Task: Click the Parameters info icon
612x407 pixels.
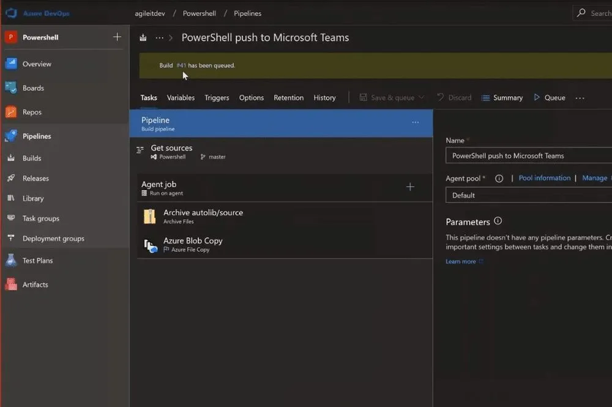Action: click(x=498, y=221)
